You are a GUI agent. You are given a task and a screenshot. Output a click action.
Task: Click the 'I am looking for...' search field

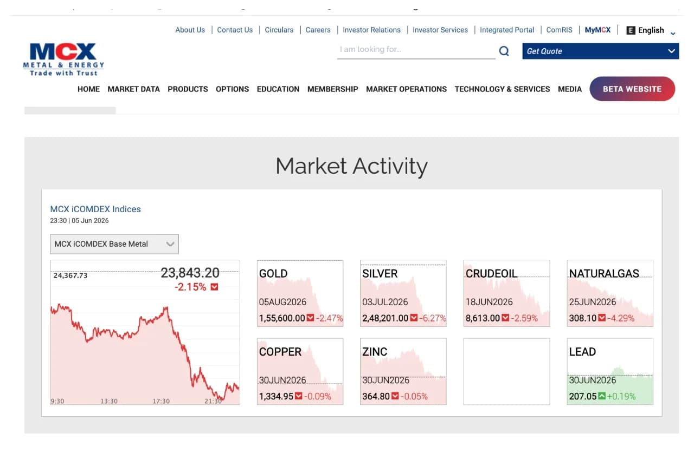[x=416, y=50]
